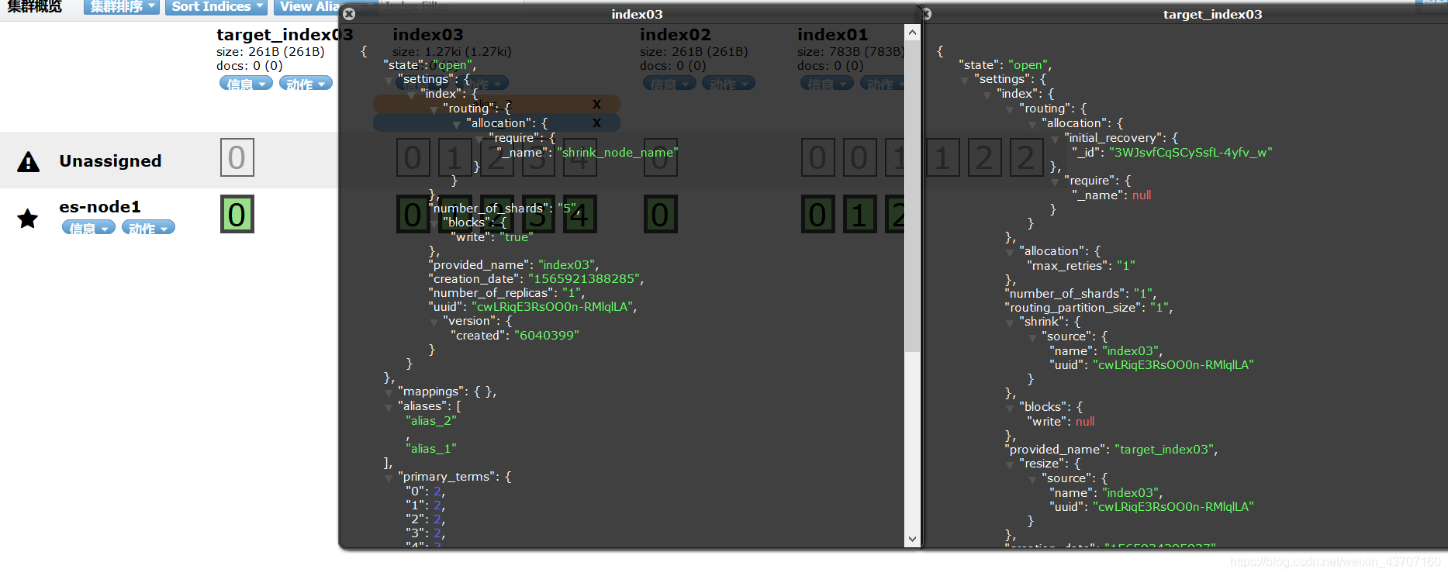Click uuid value in index03 dialog settings
The width and height of the screenshot is (1448, 576).
pyautogui.click(x=552, y=307)
